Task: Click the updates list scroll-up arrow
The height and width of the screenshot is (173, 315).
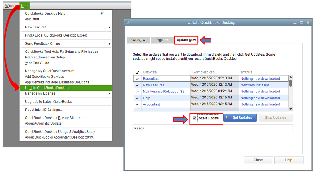Action: coord(291,77)
